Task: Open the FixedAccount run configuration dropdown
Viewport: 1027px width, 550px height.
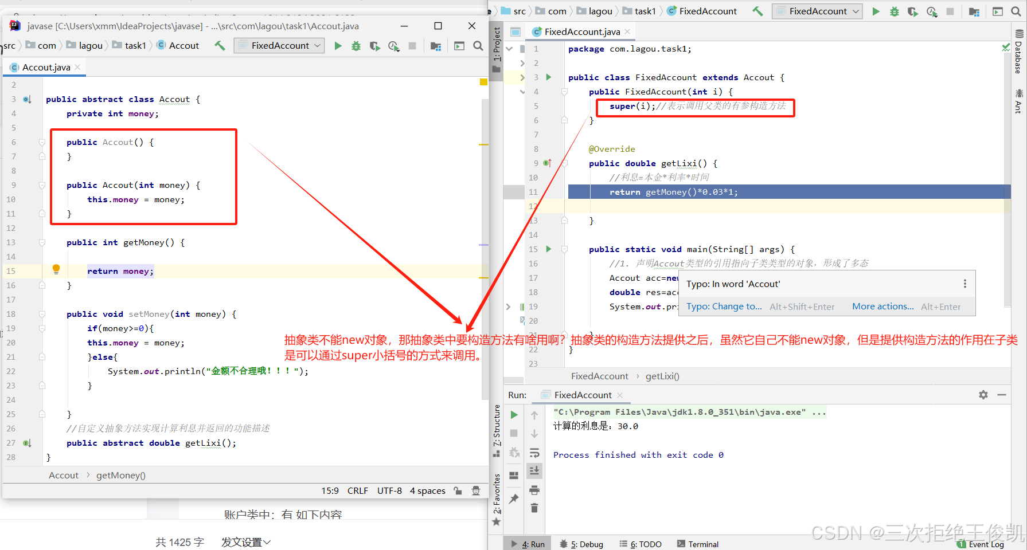Action: [817, 11]
